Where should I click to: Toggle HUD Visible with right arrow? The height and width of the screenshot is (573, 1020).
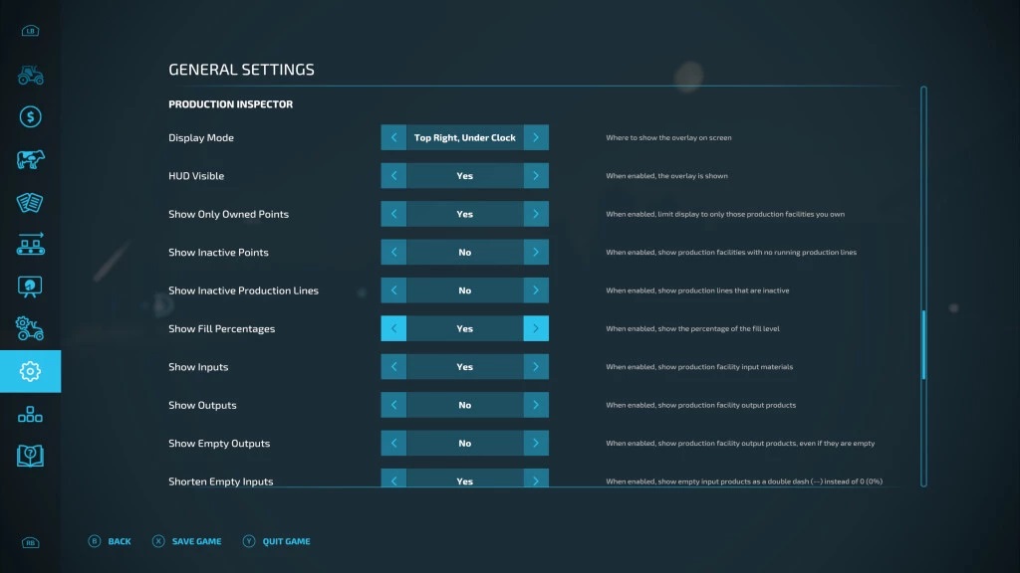pos(536,176)
